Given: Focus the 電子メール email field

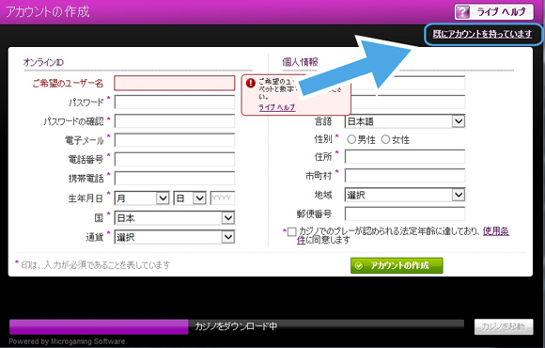Looking at the screenshot, I should tap(175, 140).
